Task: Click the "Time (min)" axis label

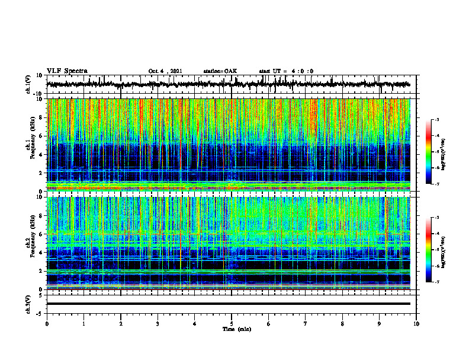Action: click(x=237, y=329)
